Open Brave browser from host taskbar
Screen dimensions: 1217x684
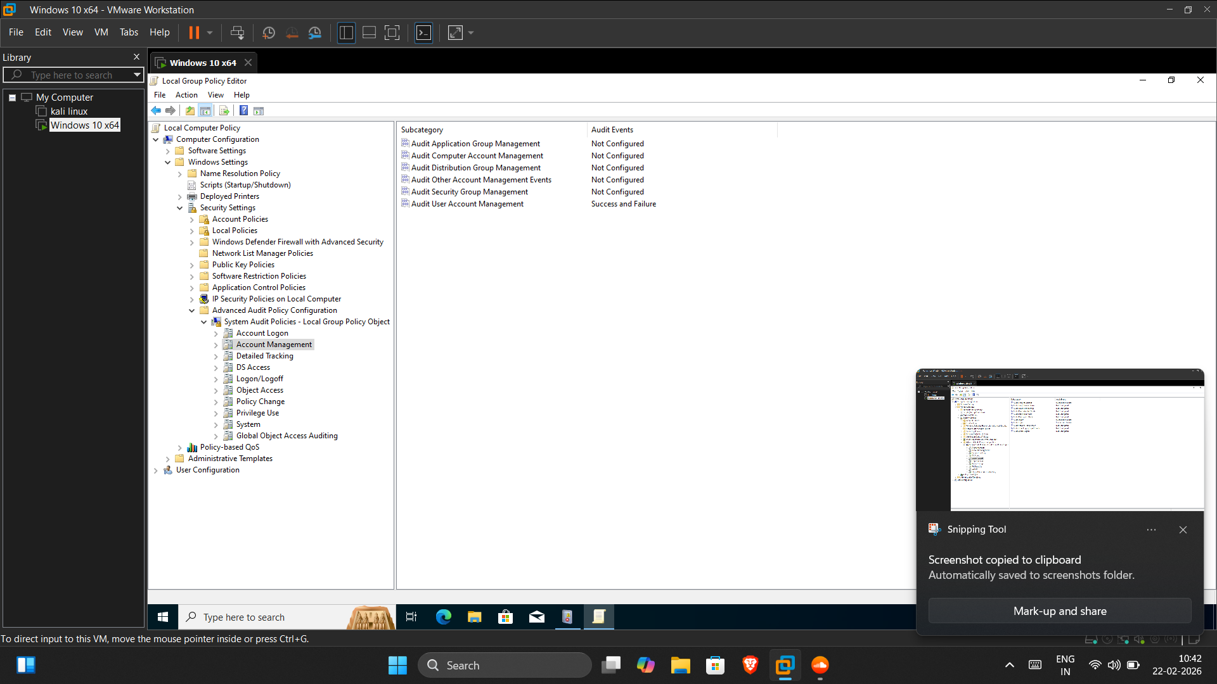[x=750, y=665]
